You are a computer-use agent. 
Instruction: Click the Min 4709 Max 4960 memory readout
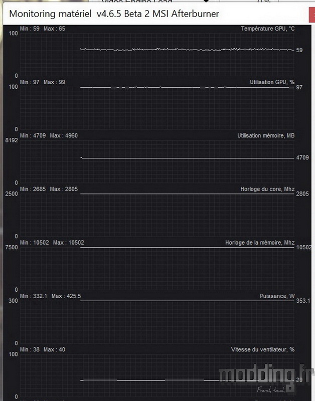click(x=49, y=135)
